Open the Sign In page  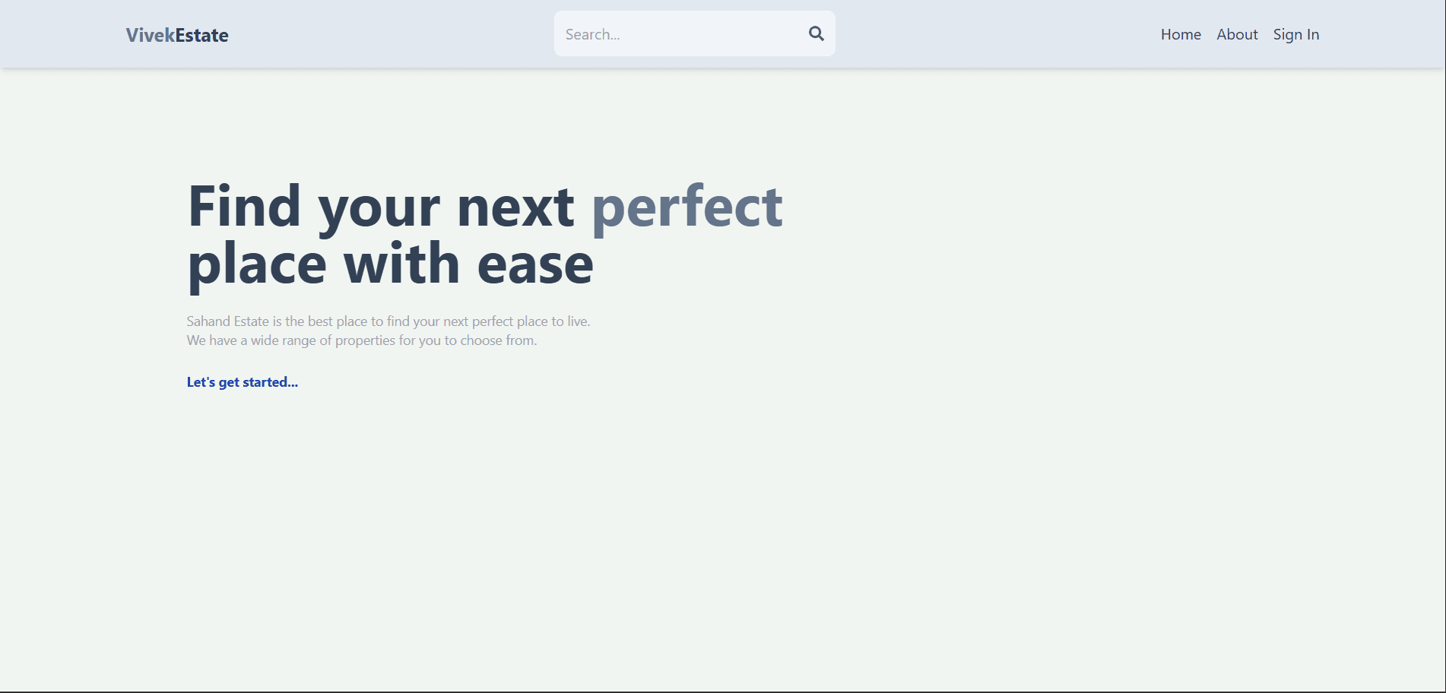pos(1295,34)
